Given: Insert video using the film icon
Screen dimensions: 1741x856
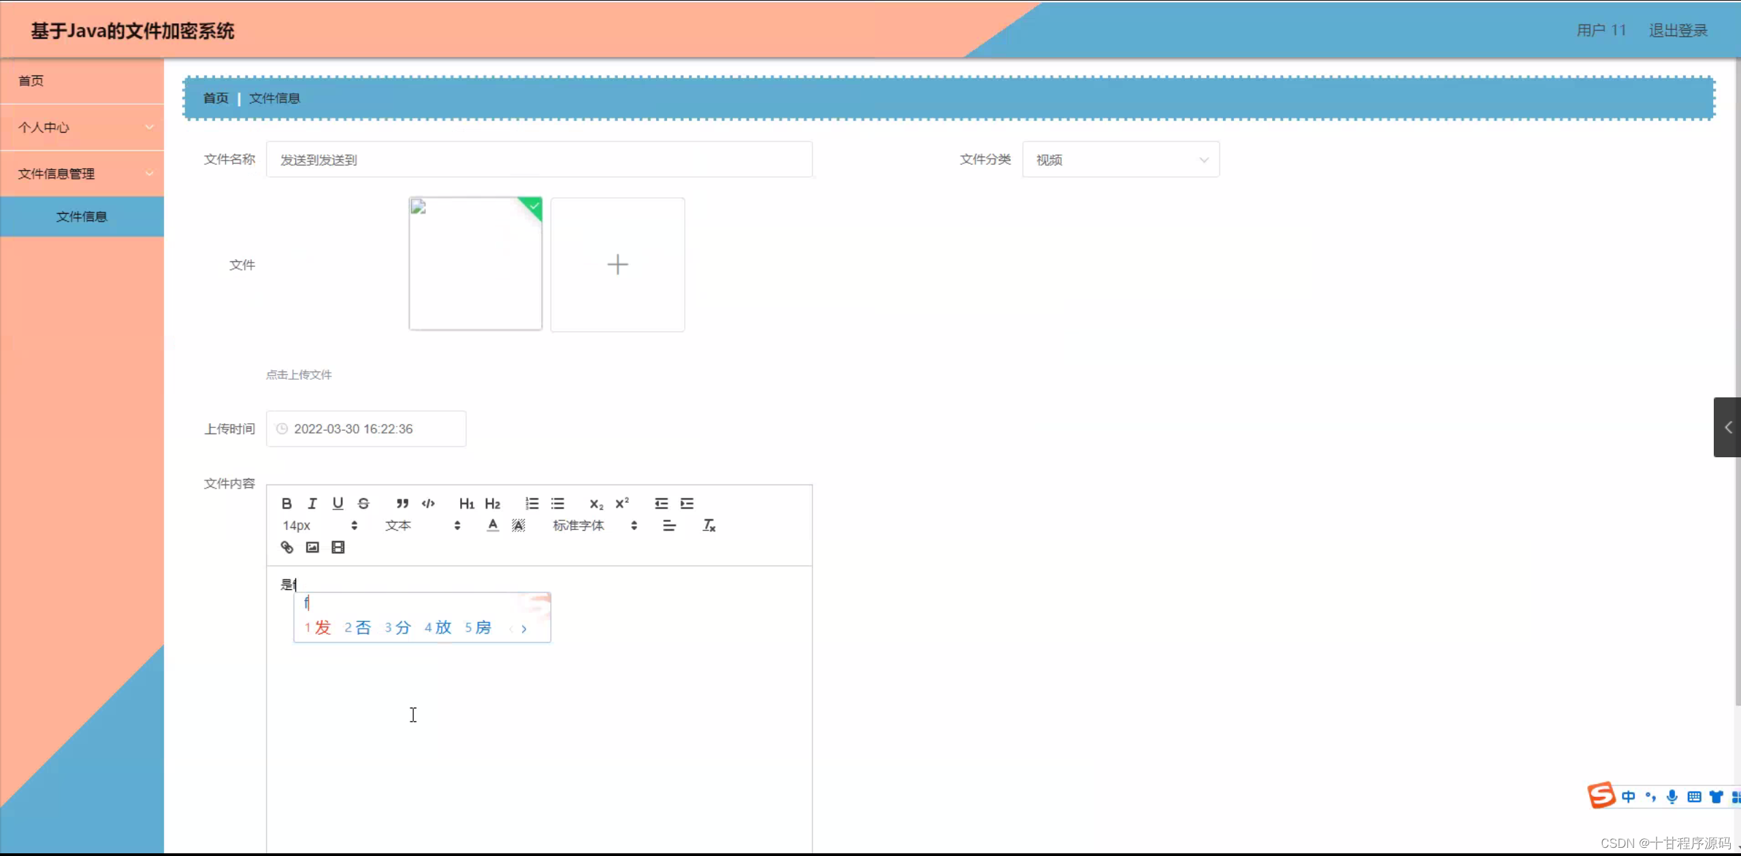Looking at the screenshot, I should point(338,547).
